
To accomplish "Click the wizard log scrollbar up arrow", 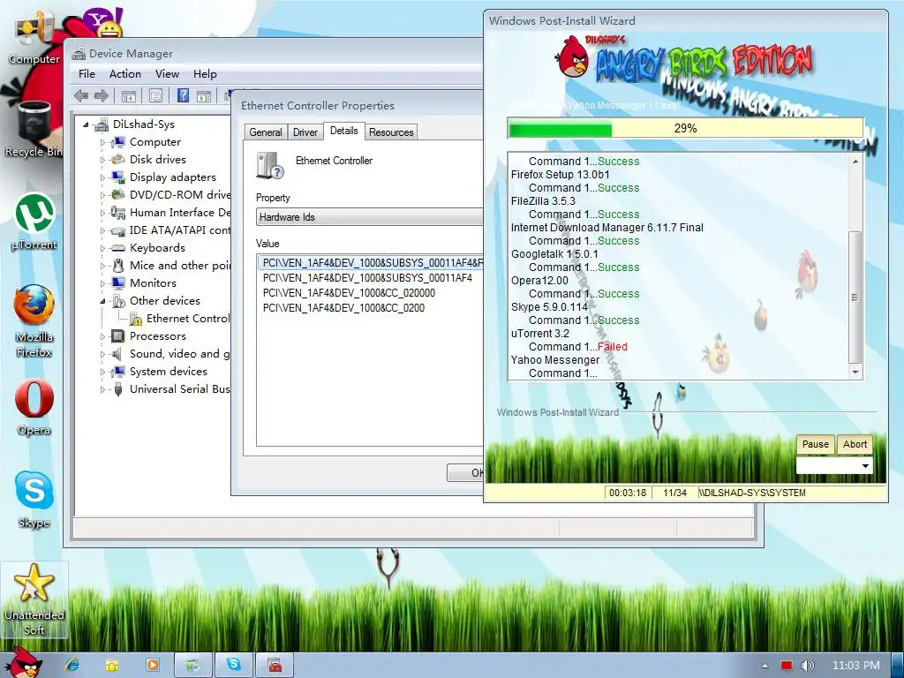I will [855, 161].
